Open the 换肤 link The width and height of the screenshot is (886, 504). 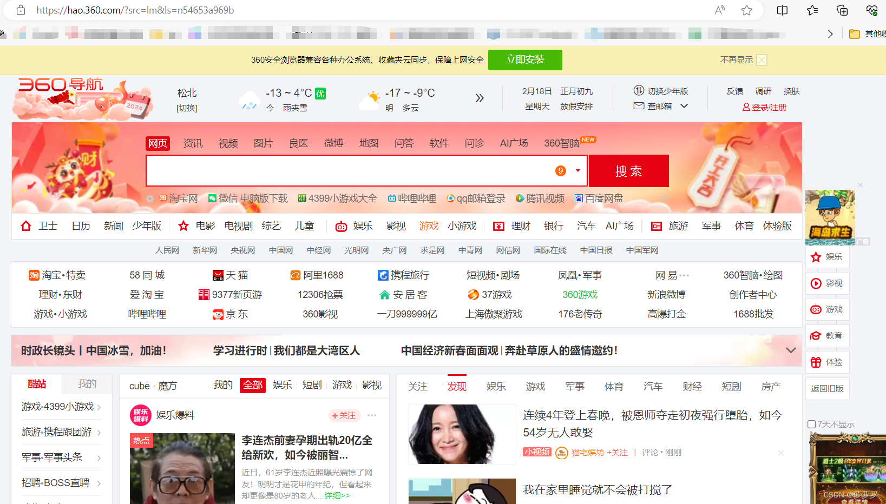tap(791, 91)
